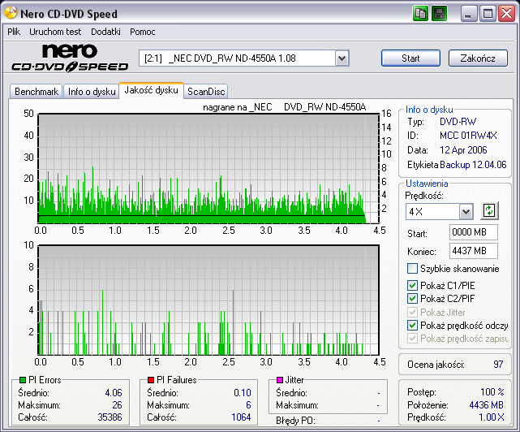Maximize the Nero CD-DVD Speed window
This screenshot has width=520, height=432.
(488, 14)
